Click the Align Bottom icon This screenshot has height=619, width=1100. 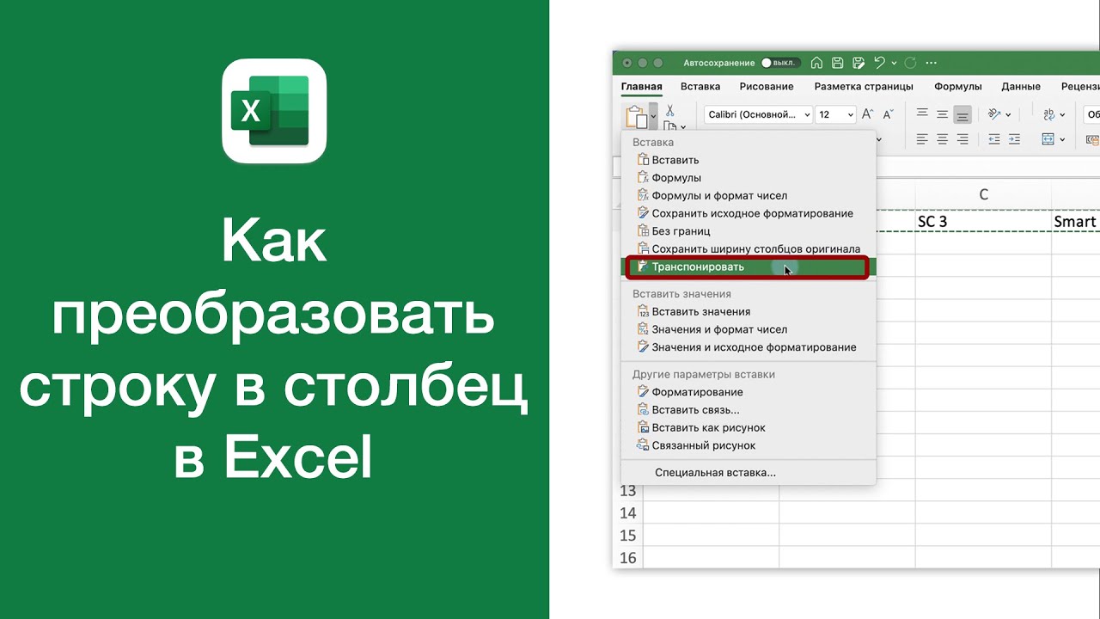(x=962, y=114)
